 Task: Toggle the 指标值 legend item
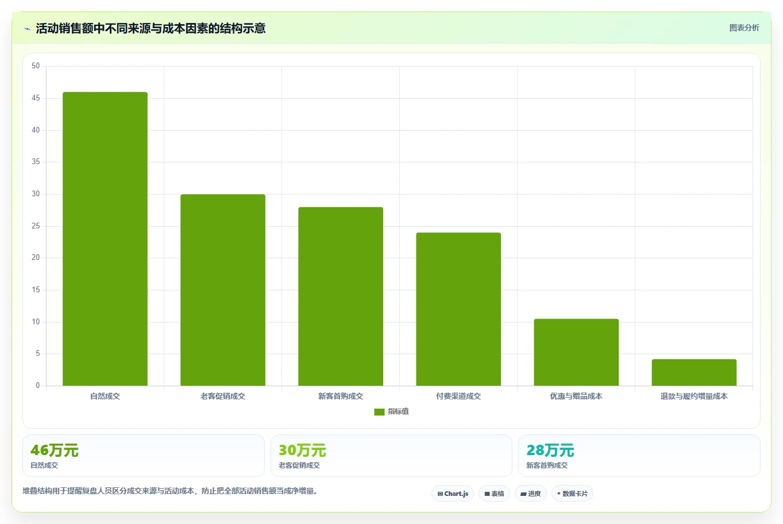coord(391,412)
